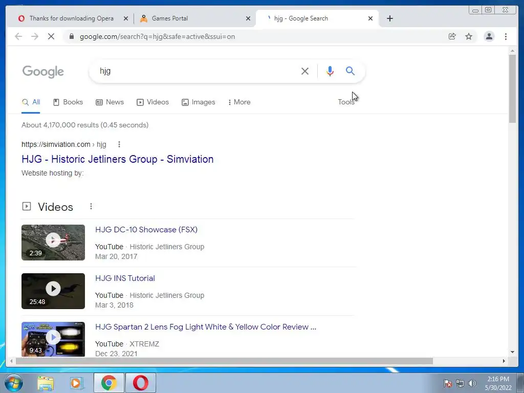
Task: Click scrollbar up arrow
Action: coord(512,51)
